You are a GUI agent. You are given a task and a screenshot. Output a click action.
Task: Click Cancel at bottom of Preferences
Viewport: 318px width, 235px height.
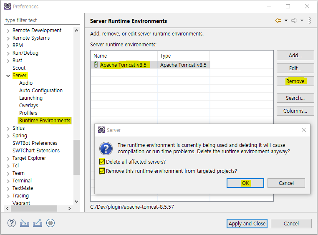pos(291,223)
